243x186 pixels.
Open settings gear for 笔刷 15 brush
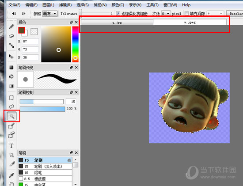69,160
